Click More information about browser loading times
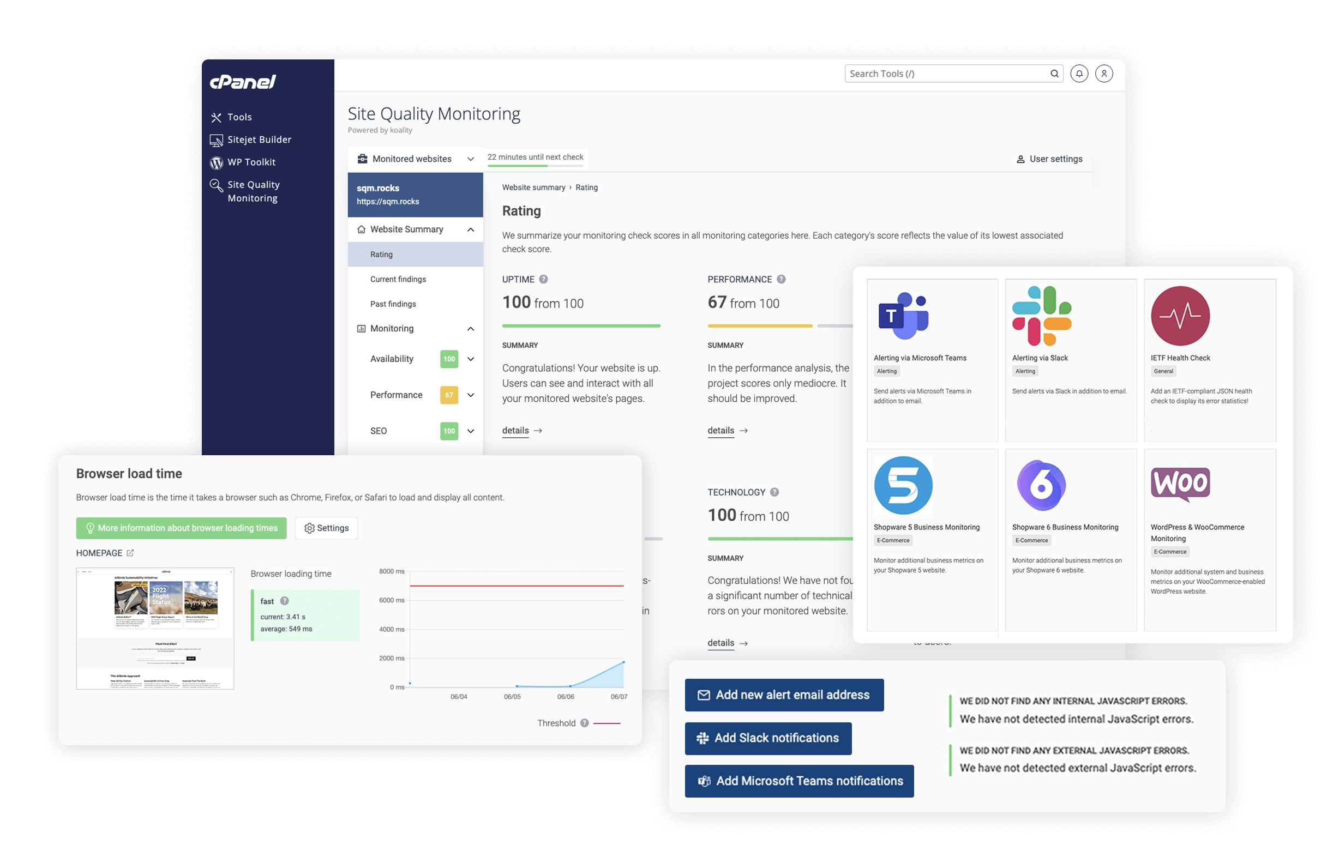 coord(182,528)
